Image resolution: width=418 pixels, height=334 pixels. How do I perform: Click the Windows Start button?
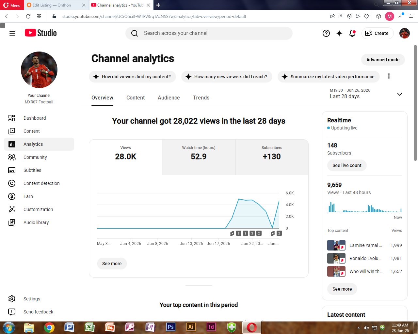[9, 327]
